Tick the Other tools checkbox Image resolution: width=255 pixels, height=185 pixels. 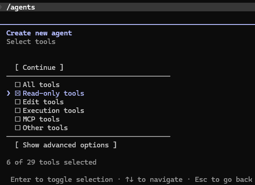18,128
